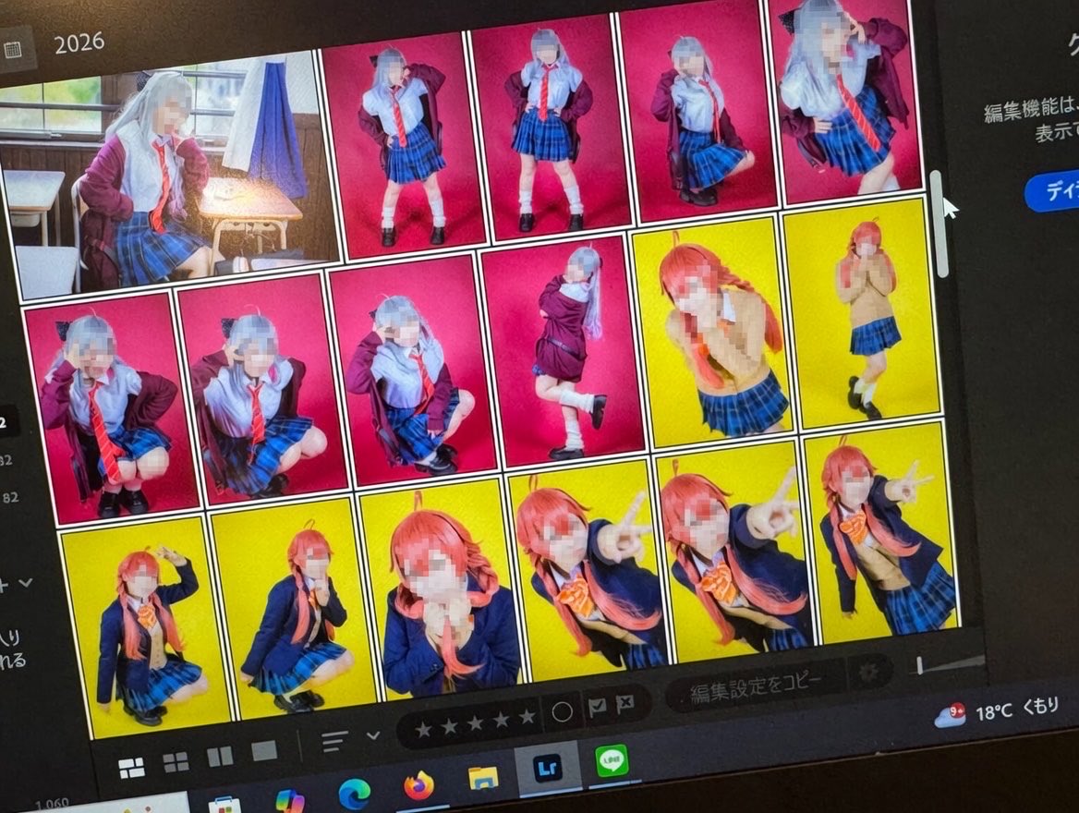Select the 2026 year label
This screenshot has width=1079, height=813.
[79, 43]
